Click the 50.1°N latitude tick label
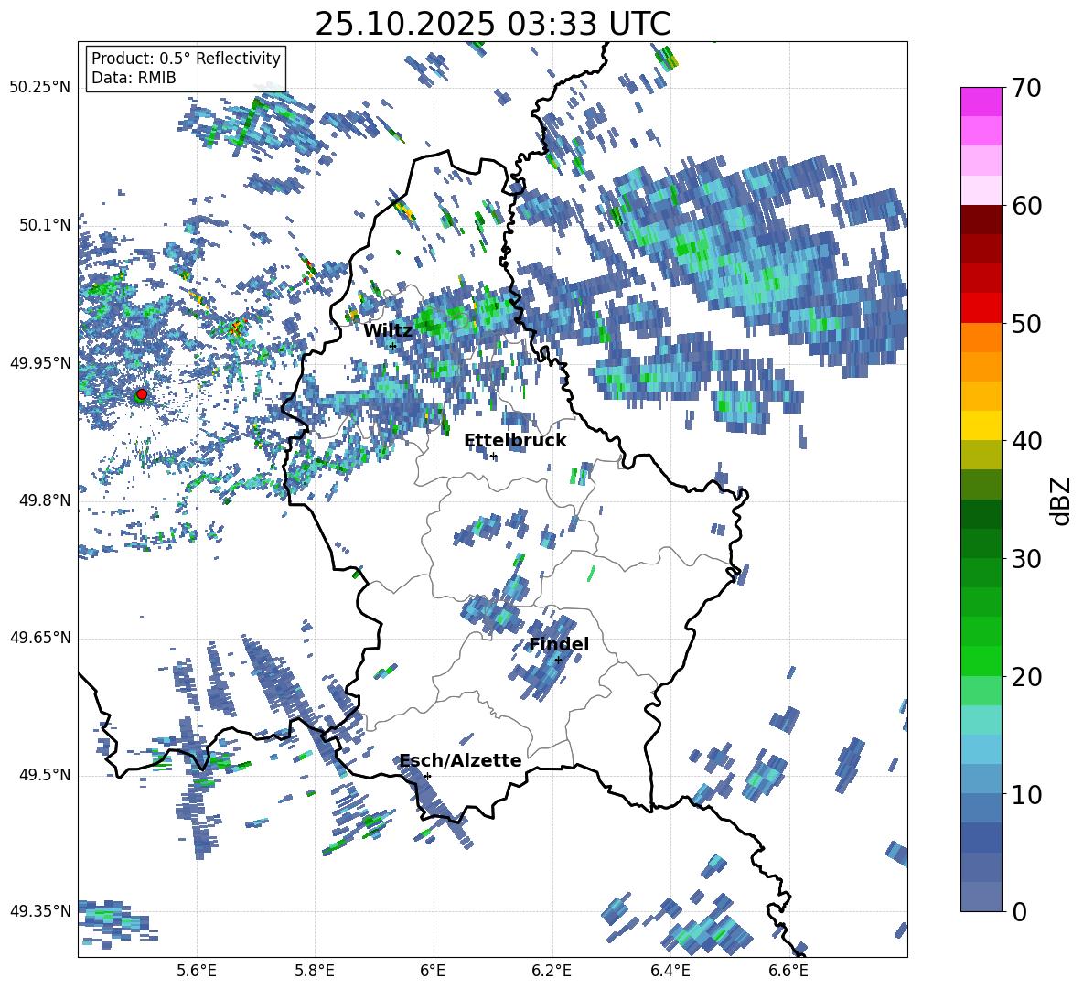The image size is (1083, 989). coord(45,225)
